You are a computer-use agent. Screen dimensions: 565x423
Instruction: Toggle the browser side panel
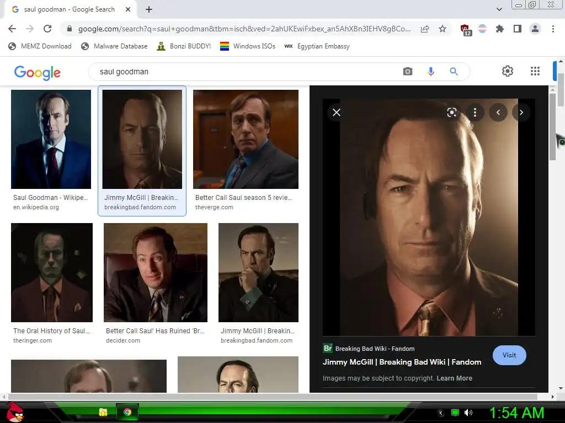518,29
